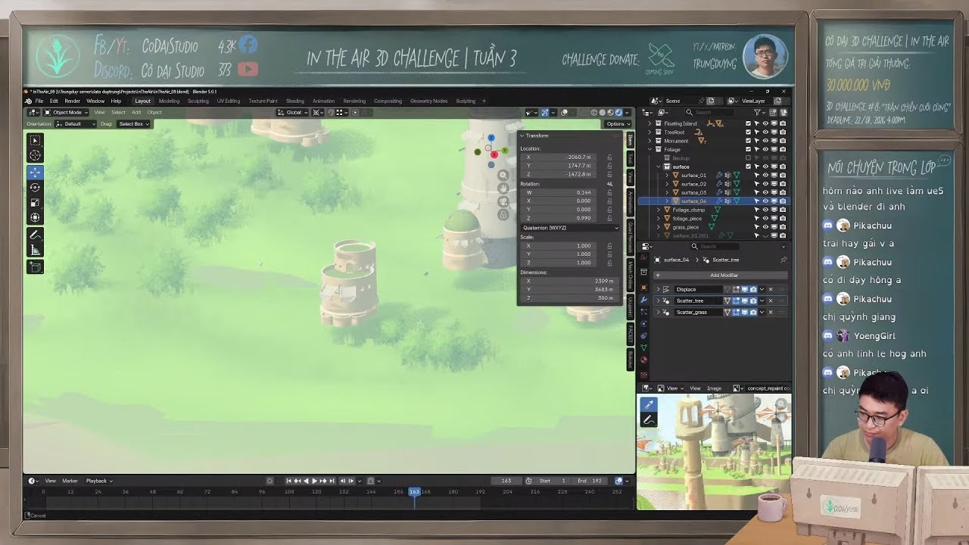Click the End frame 192 field
The height and width of the screenshot is (545, 969).
click(590, 481)
